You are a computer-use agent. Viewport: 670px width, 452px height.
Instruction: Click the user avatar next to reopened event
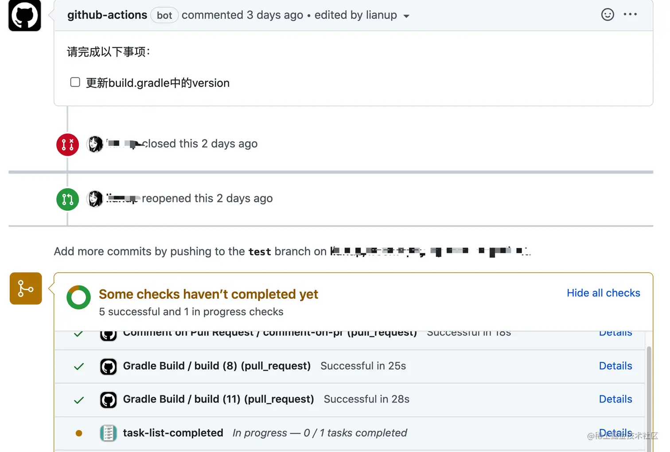[94, 199]
